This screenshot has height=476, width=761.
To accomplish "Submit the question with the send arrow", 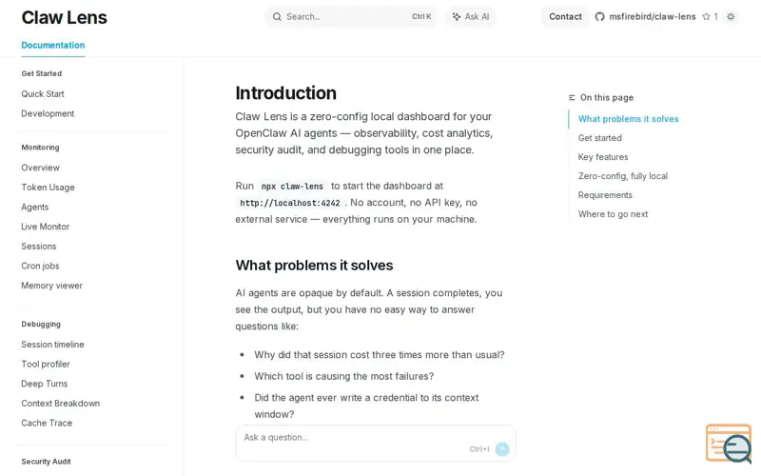I will pyautogui.click(x=502, y=448).
